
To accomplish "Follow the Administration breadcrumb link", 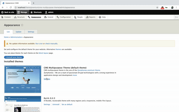I will pos(16,37).
